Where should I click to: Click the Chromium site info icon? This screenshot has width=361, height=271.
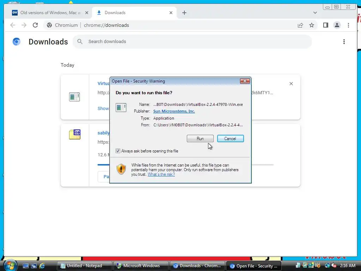click(49, 25)
